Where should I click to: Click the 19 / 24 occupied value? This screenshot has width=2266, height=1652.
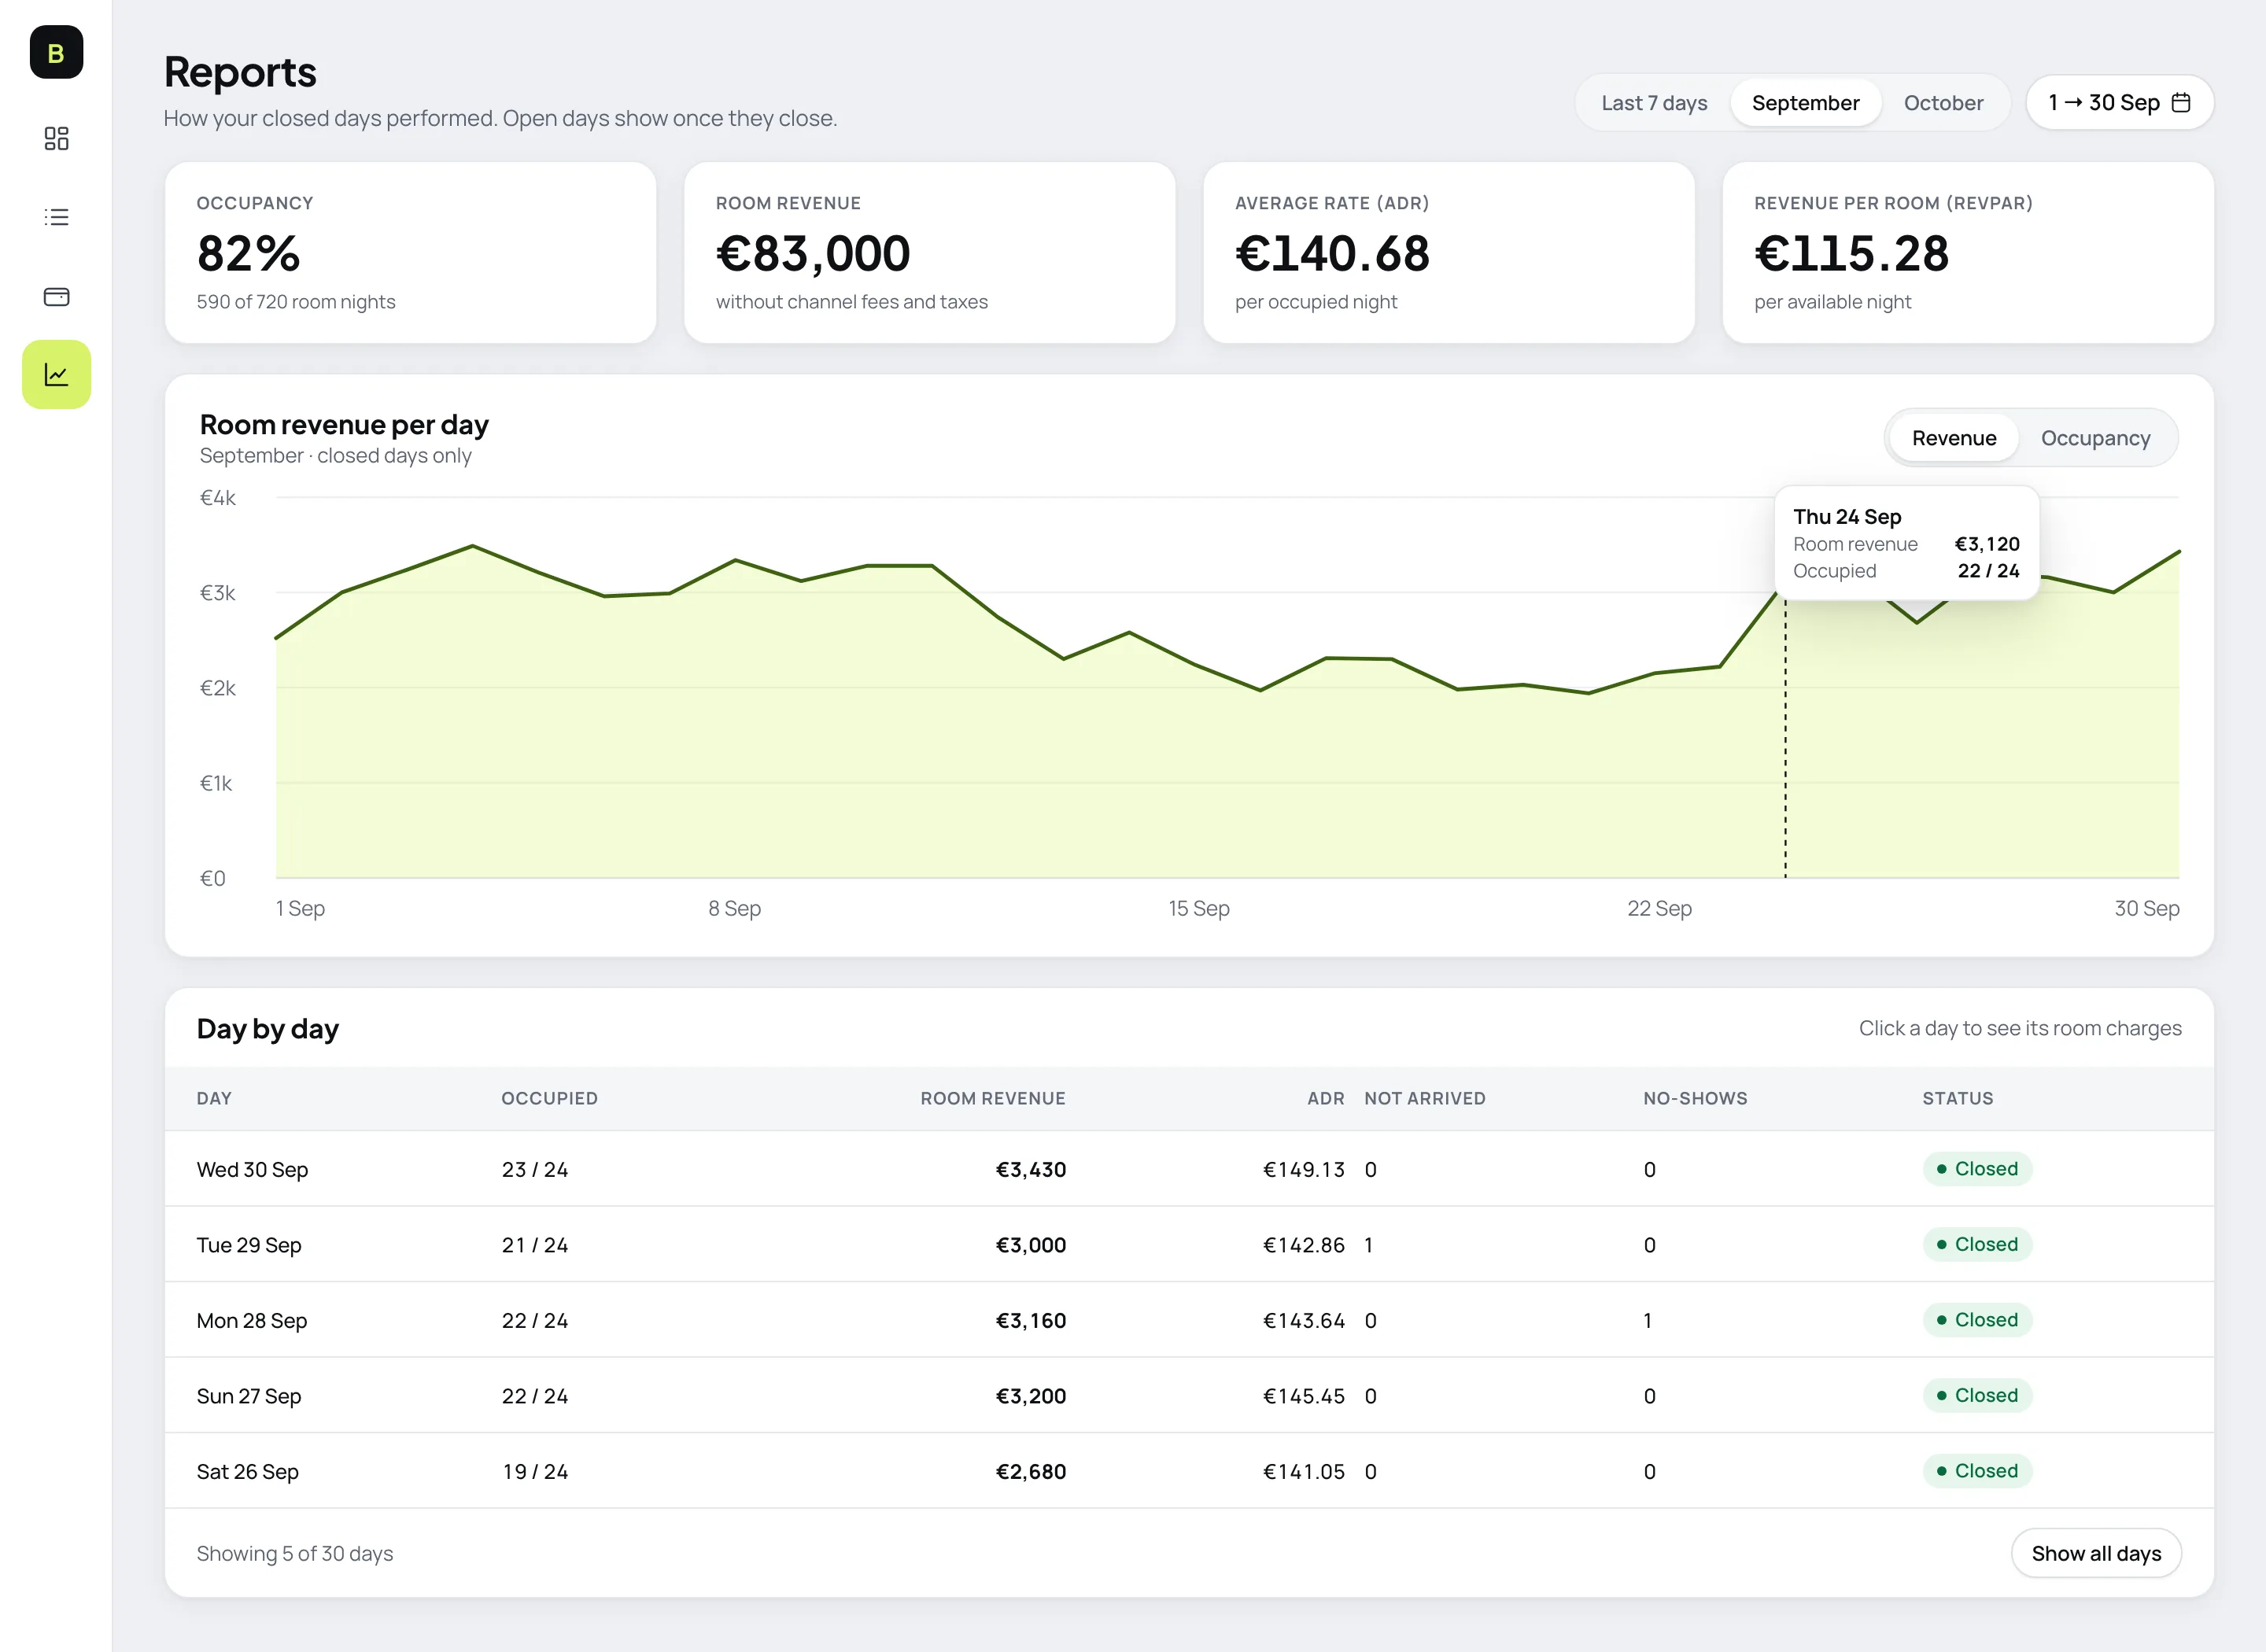click(534, 1471)
